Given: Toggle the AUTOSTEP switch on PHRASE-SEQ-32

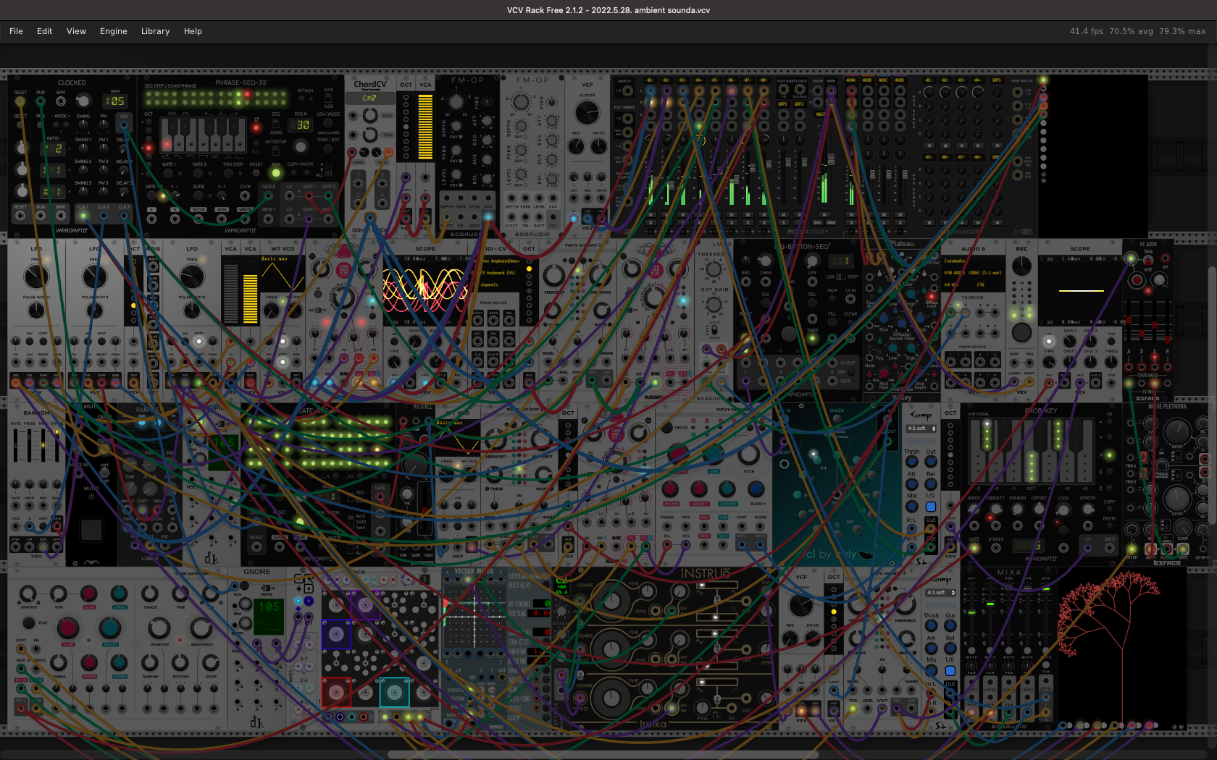Looking at the screenshot, I should click(x=276, y=151).
